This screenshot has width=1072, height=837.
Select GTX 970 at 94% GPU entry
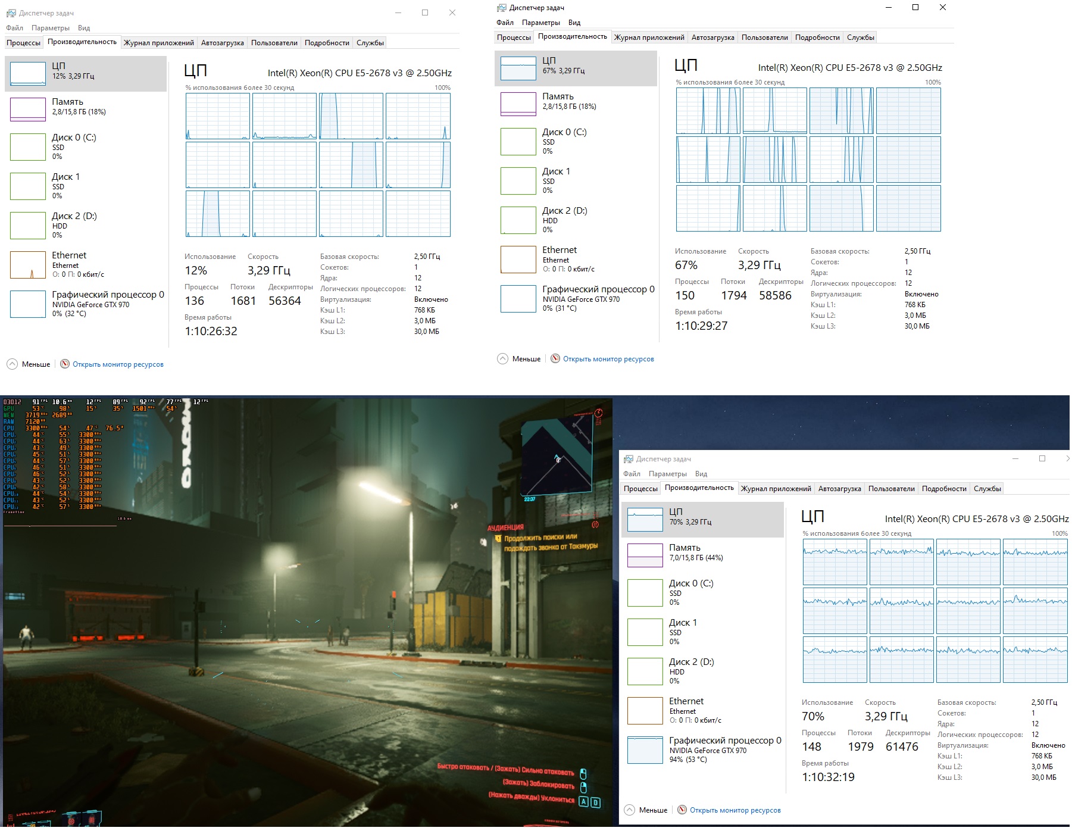[x=703, y=750]
